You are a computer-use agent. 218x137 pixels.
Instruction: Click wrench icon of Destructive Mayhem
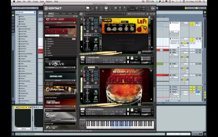83,109
